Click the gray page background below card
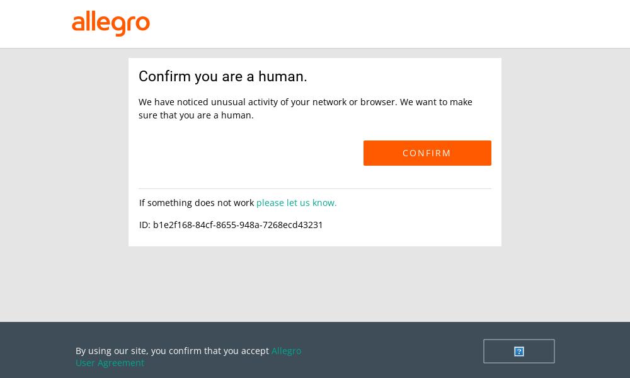Screen dimensions: 630x378 click(x=315, y=283)
